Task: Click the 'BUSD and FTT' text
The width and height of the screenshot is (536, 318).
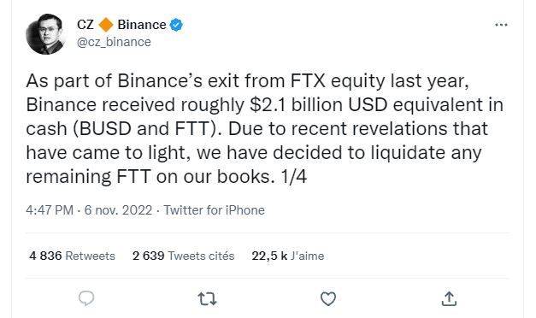Action: pos(144,129)
